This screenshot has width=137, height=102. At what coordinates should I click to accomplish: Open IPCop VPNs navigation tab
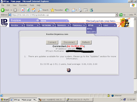click(94, 25)
